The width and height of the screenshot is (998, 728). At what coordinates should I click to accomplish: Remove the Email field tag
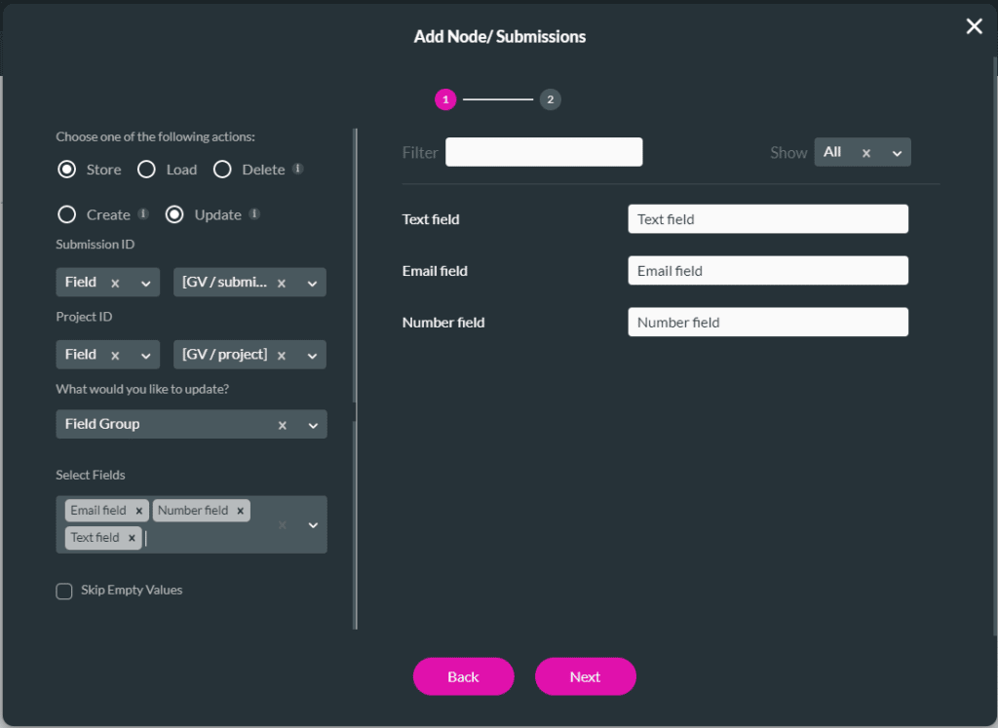pyautogui.click(x=139, y=511)
